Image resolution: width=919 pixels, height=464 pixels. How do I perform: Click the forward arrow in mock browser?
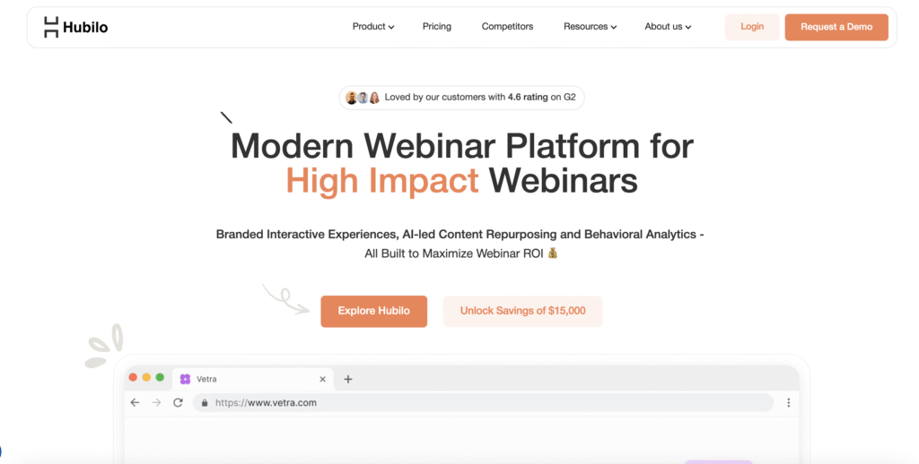(156, 402)
